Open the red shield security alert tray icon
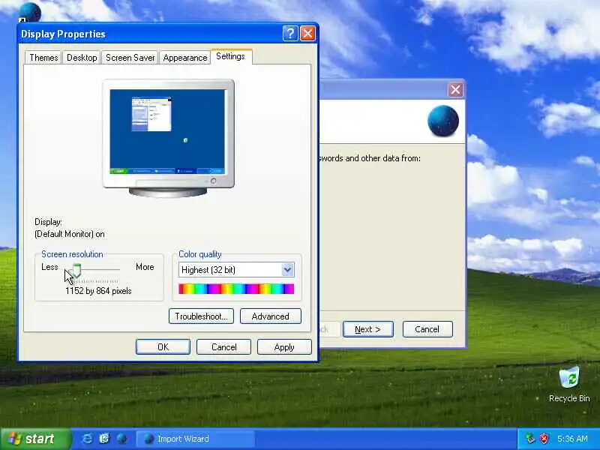 pos(544,439)
